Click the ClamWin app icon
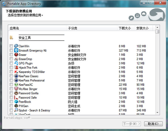Image resolution: width=168 pixels, height=131 pixels. click(x=16, y=46)
